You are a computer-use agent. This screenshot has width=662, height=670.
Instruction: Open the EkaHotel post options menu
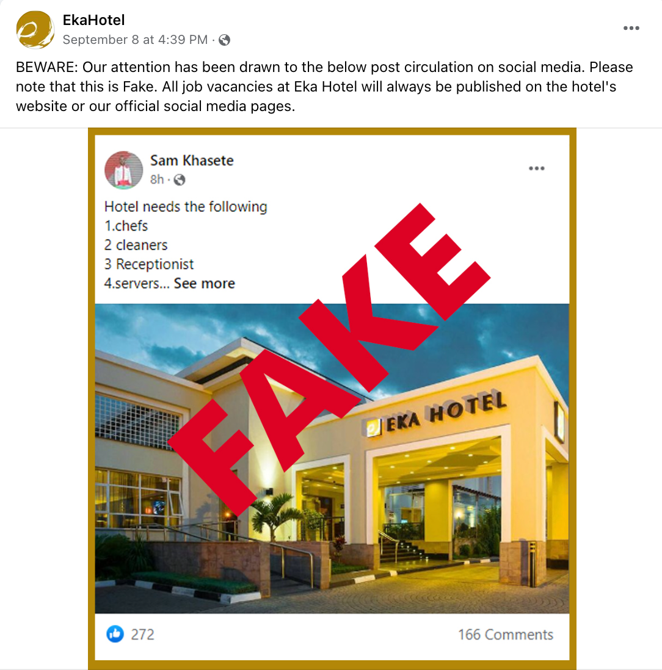(631, 28)
